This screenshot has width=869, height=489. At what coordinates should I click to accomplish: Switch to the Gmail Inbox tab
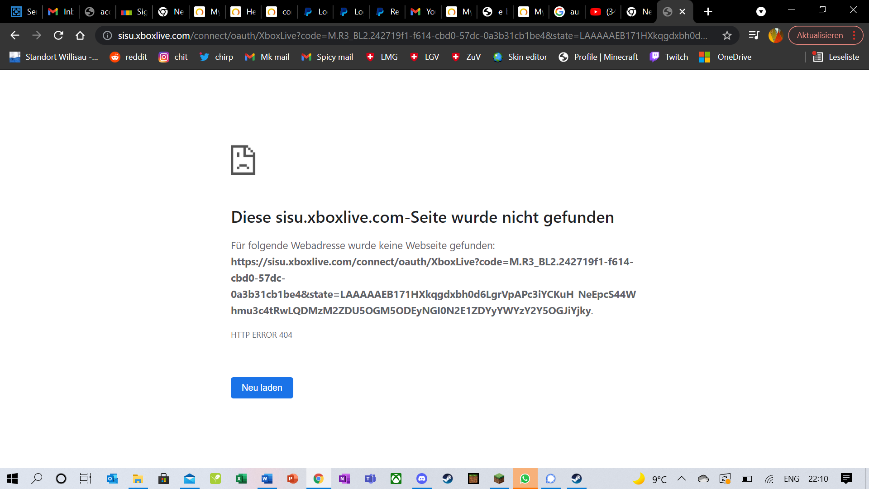coord(61,12)
